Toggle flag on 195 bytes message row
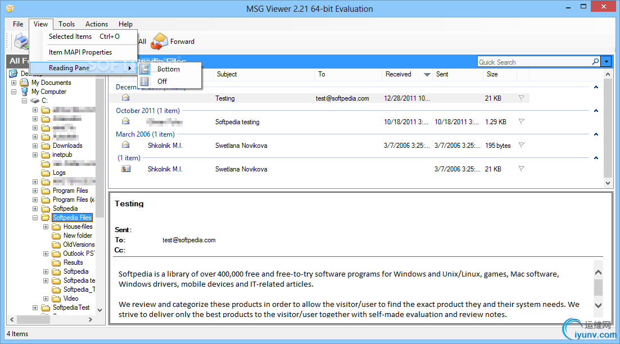Viewport: 620px width, 344px height. (x=522, y=145)
